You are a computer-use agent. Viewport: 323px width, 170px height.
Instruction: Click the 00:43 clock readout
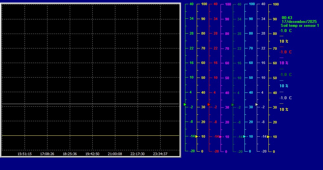[x=287, y=18]
